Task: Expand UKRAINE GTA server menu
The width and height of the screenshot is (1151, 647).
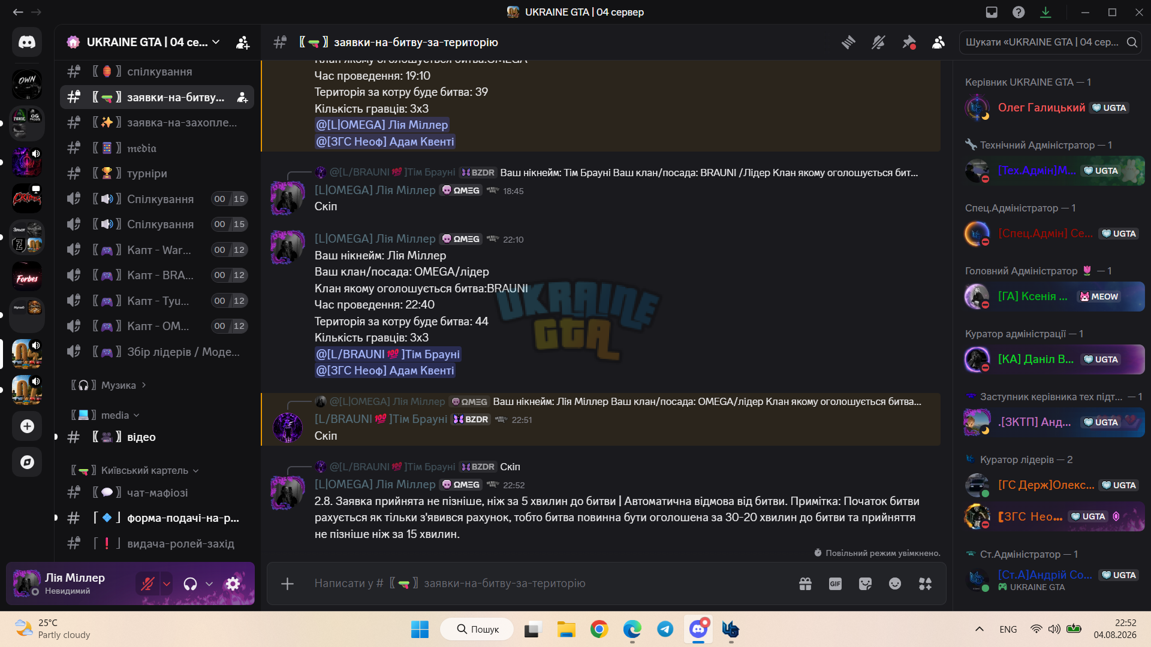Action: pos(144,42)
